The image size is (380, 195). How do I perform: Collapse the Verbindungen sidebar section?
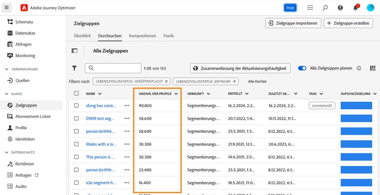pos(7,69)
